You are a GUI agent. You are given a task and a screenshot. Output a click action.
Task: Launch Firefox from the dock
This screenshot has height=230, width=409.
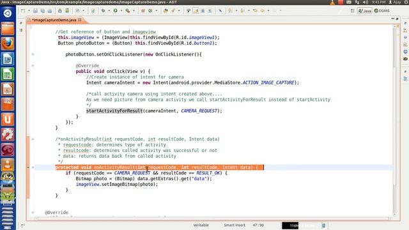point(8,43)
